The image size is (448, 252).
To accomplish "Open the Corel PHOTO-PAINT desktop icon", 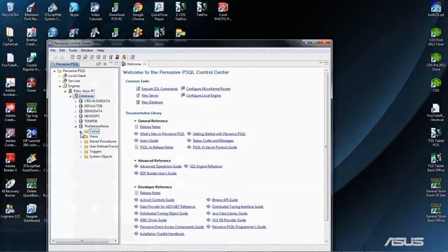I will 223,11.
